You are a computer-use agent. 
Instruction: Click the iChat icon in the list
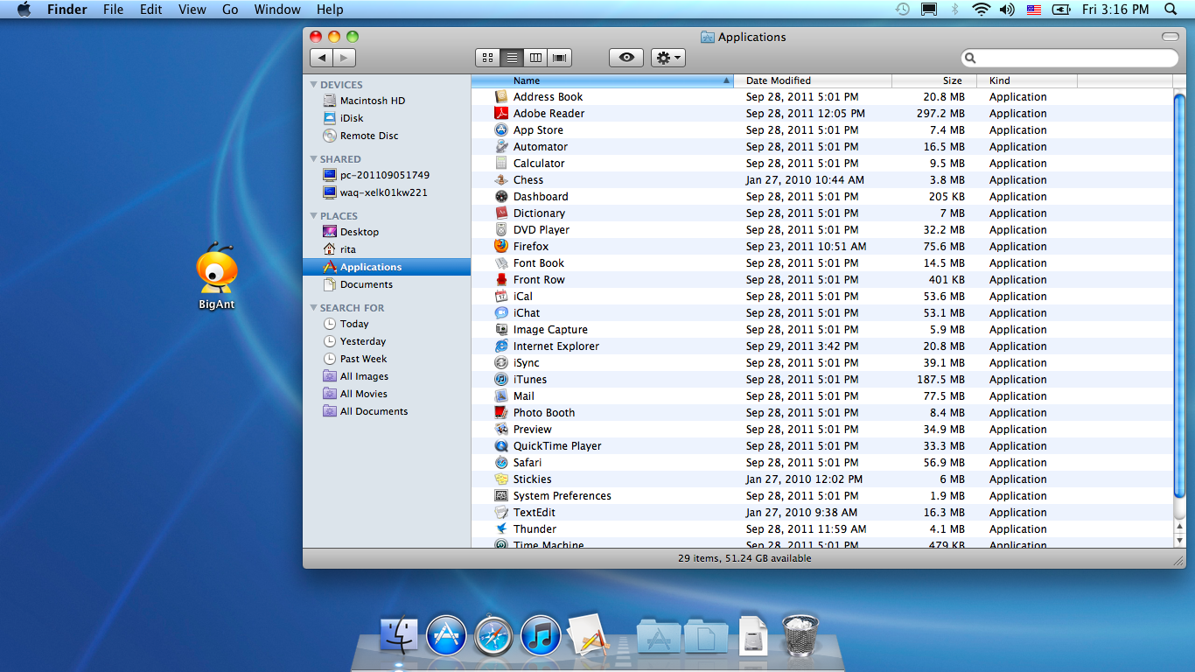click(501, 313)
